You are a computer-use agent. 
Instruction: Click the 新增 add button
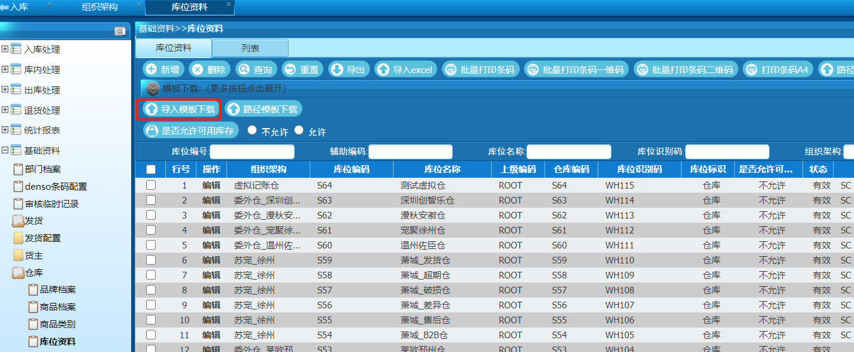click(163, 69)
